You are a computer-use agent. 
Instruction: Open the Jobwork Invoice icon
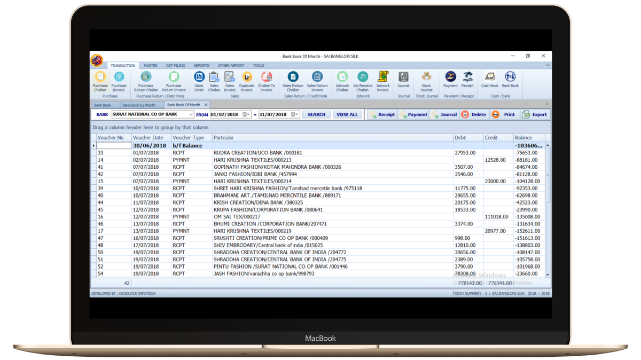point(383,78)
